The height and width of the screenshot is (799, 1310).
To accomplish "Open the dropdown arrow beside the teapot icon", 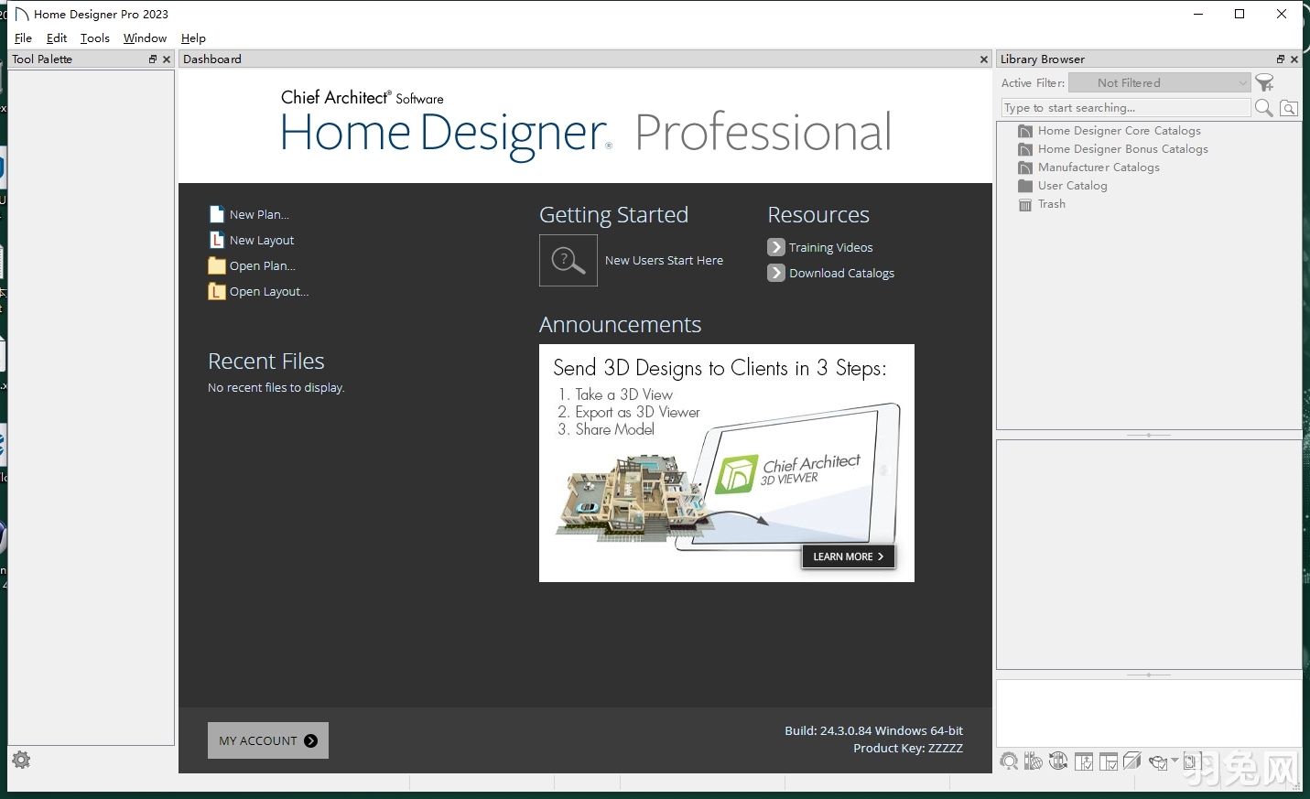I will tap(1175, 761).
